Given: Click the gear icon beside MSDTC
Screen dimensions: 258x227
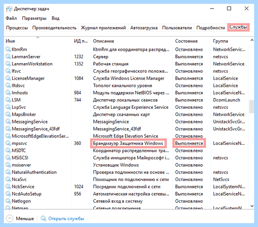Looking at the screenshot, I should [8, 150].
